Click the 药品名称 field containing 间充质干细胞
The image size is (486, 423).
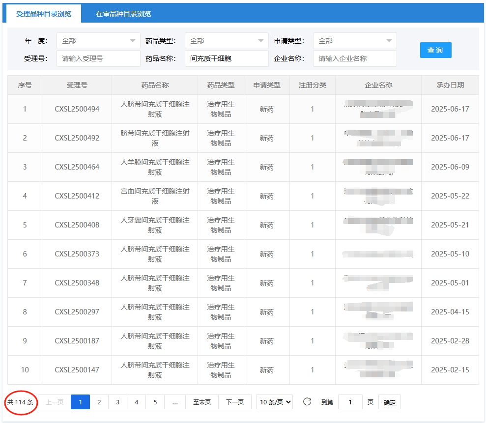[x=227, y=58]
